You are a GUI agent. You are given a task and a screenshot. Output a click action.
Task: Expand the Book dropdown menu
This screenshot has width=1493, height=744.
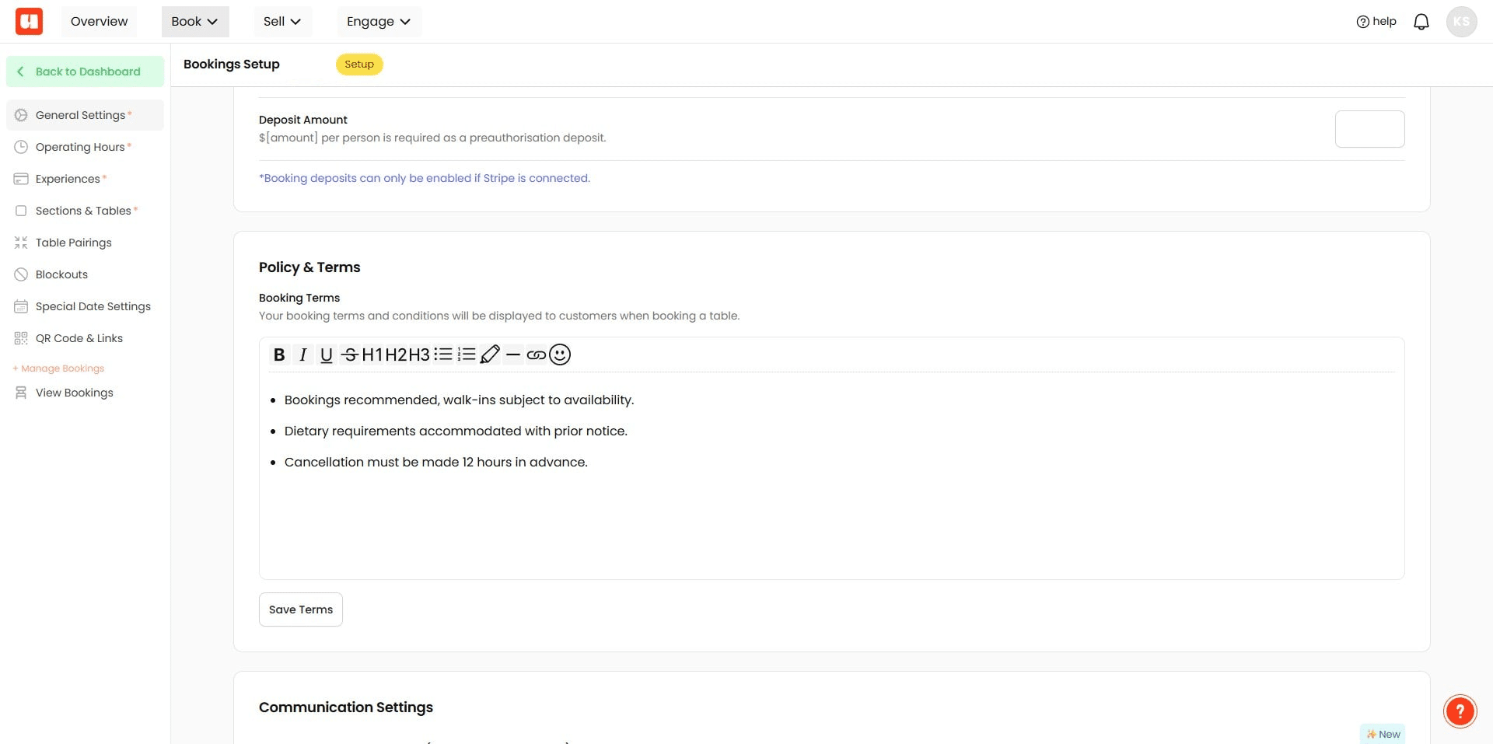coord(194,22)
